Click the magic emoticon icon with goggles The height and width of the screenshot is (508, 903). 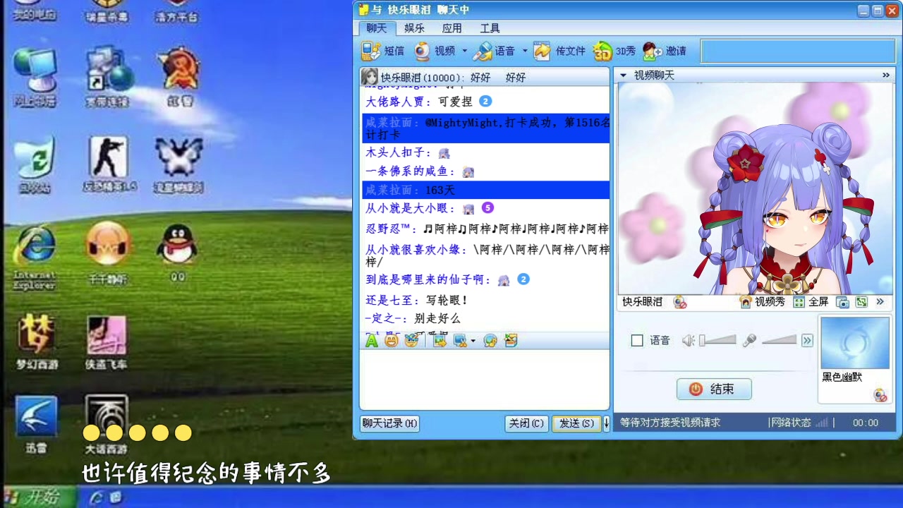coord(412,341)
